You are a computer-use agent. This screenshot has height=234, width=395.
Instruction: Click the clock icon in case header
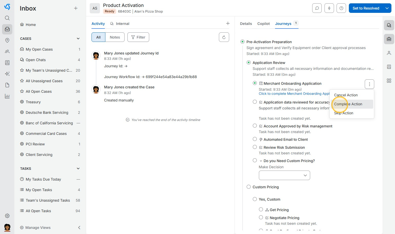[x=341, y=8]
